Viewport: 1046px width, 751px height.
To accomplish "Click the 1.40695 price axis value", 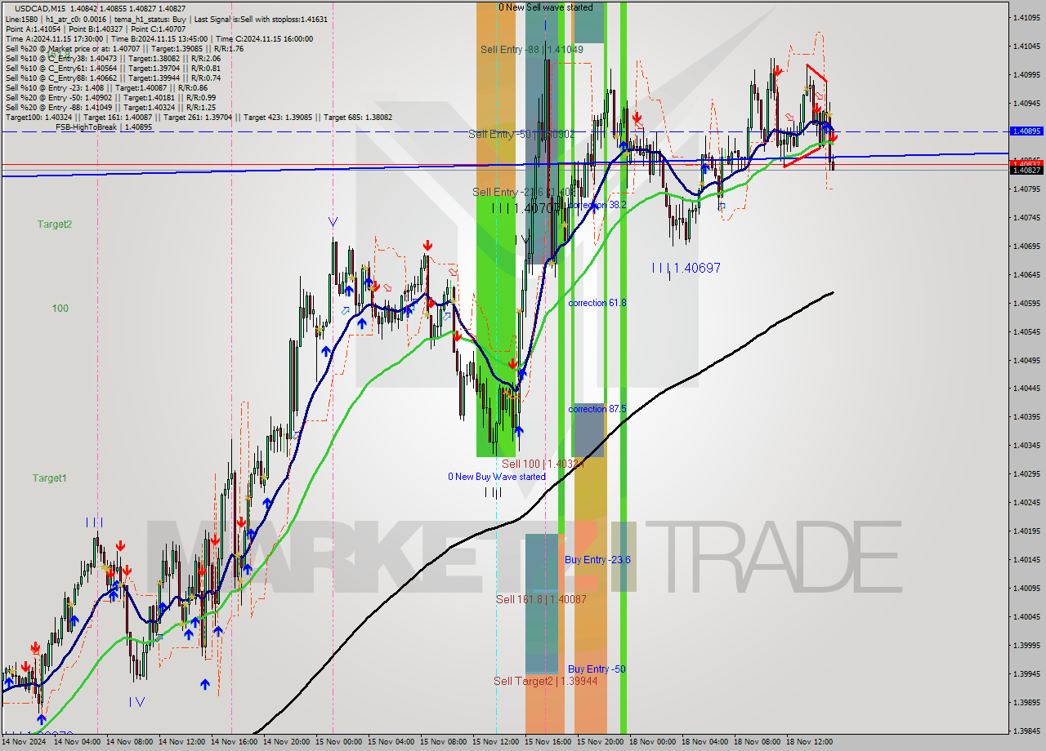I will pyautogui.click(x=1026, y=246).
